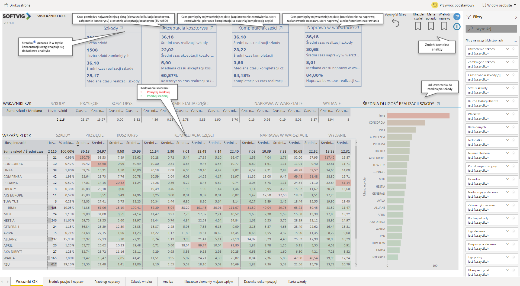The width and height of the screenshot is (520, 286).
Task: Select the Marka pojazdu bookmark icon
Action: coord(431,26)
